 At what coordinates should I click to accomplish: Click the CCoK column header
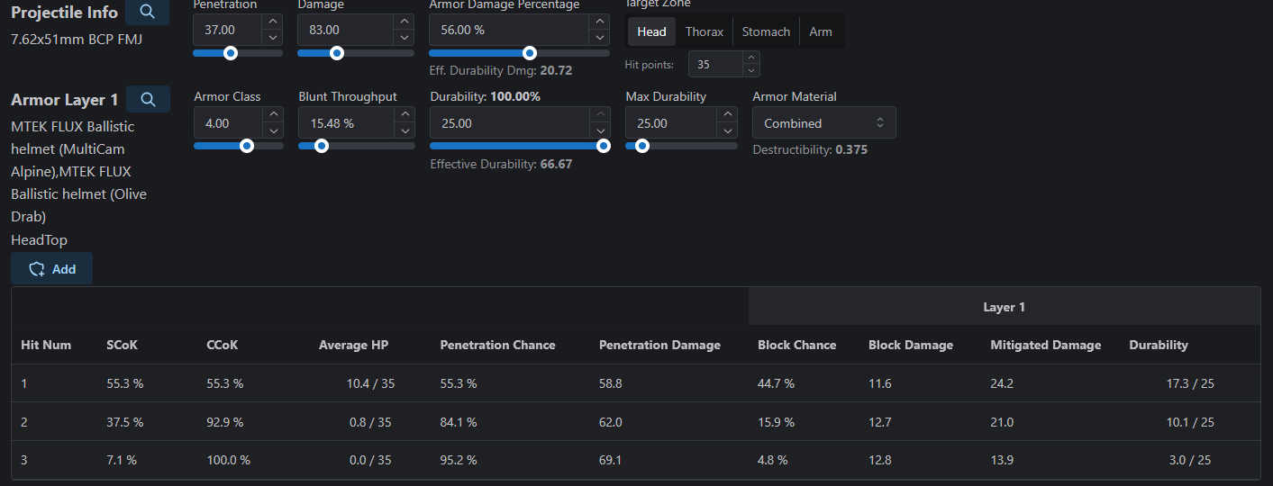223,345
